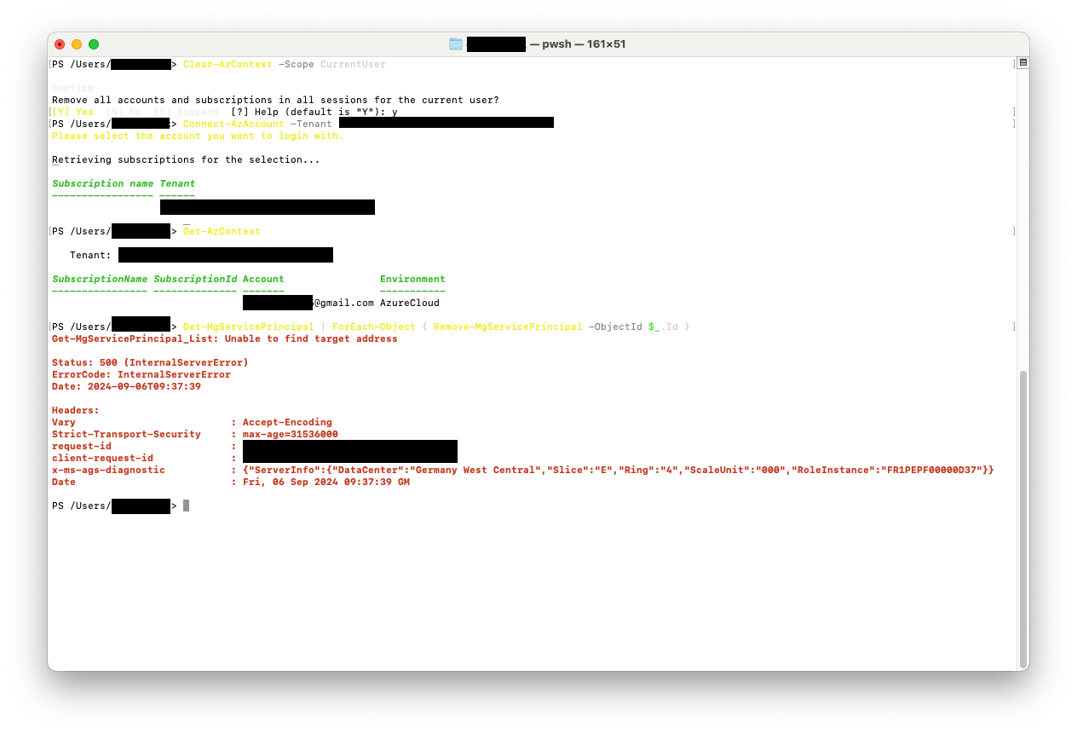
Task: Click the 'Strict-Transport-Security' header name
Action: [x=126, y=435]
